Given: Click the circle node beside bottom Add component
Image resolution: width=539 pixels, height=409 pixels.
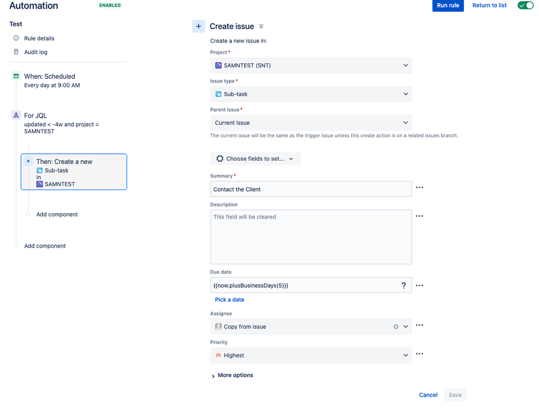Looking at the screenshot, I should coord(16,246).
